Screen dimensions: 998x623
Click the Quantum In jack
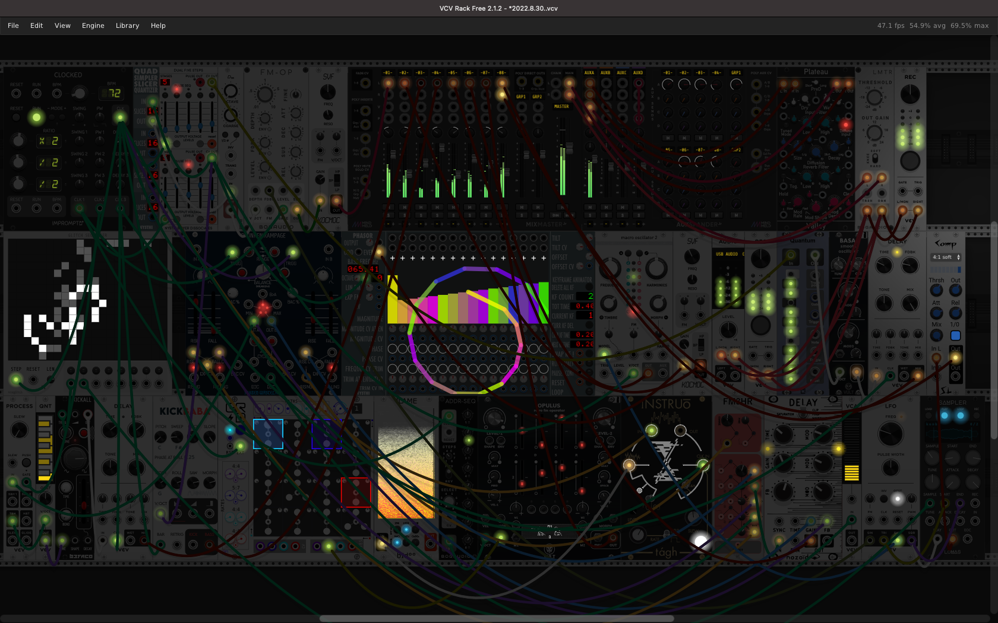(791, 256)
